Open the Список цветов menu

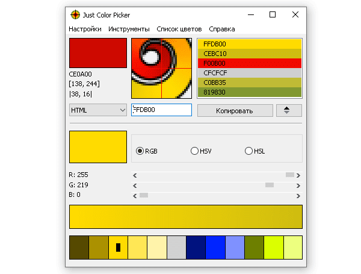tap(179, 29)
